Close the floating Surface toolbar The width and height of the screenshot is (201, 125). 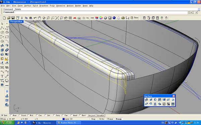174,96
